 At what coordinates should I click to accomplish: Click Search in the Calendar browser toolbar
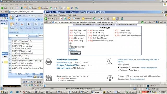76,19
